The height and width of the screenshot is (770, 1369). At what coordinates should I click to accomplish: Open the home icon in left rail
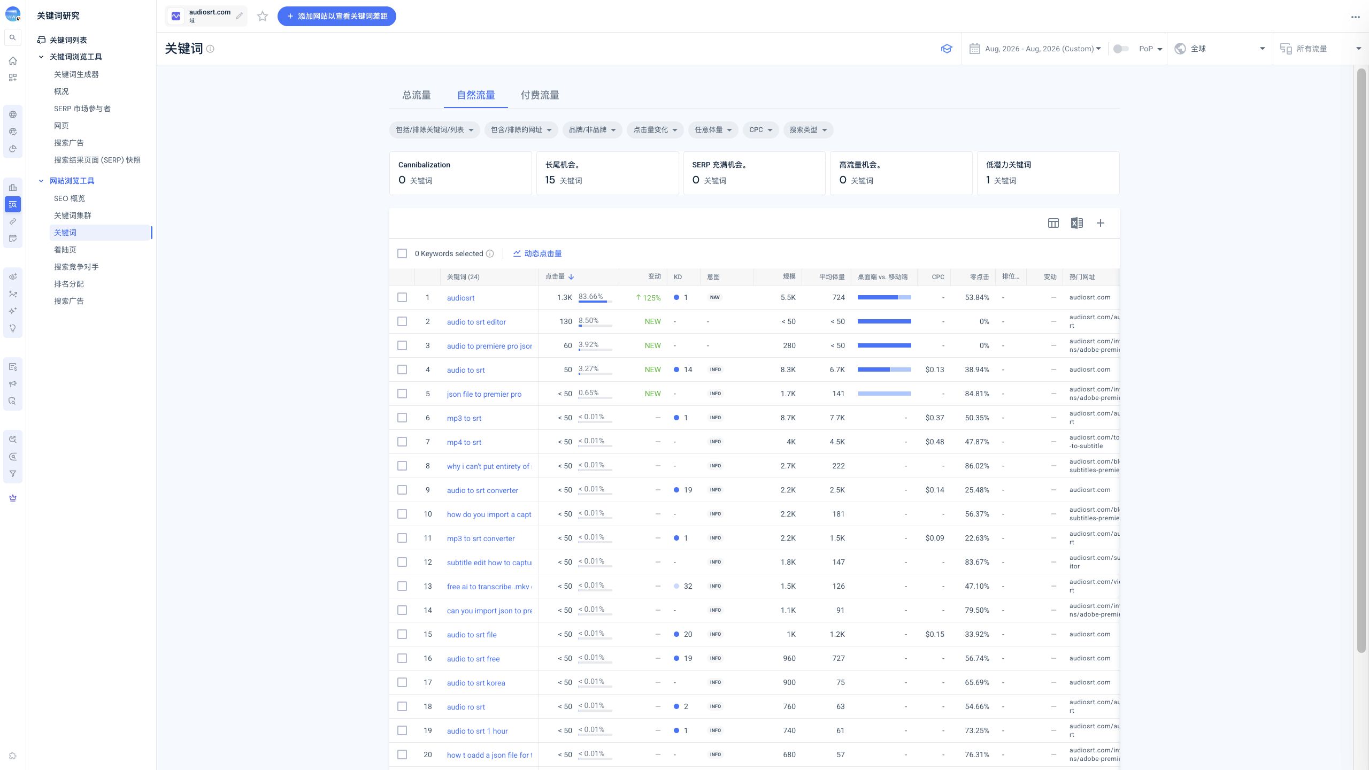pos(13,61)
